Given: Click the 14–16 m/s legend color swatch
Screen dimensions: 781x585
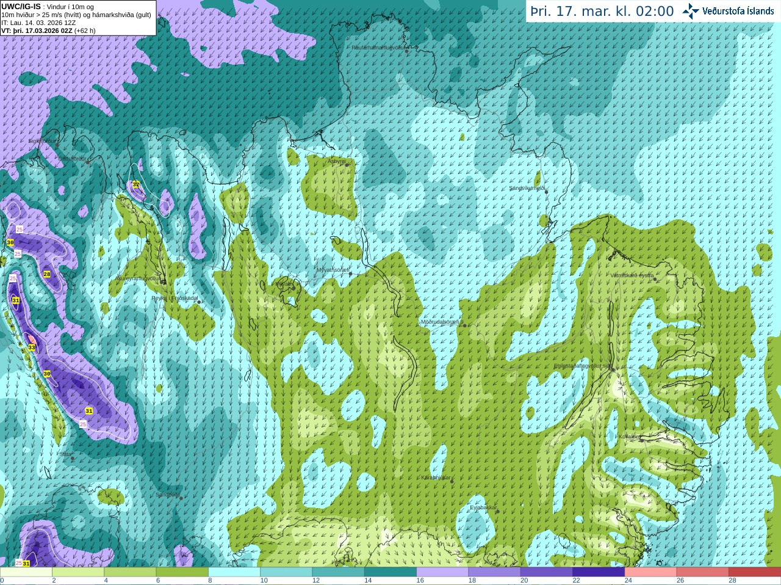Looking at the screenshot, I should tap(390, 572).
